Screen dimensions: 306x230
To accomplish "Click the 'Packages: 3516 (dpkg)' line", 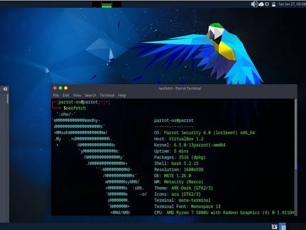I will click(x=180, y=157).
